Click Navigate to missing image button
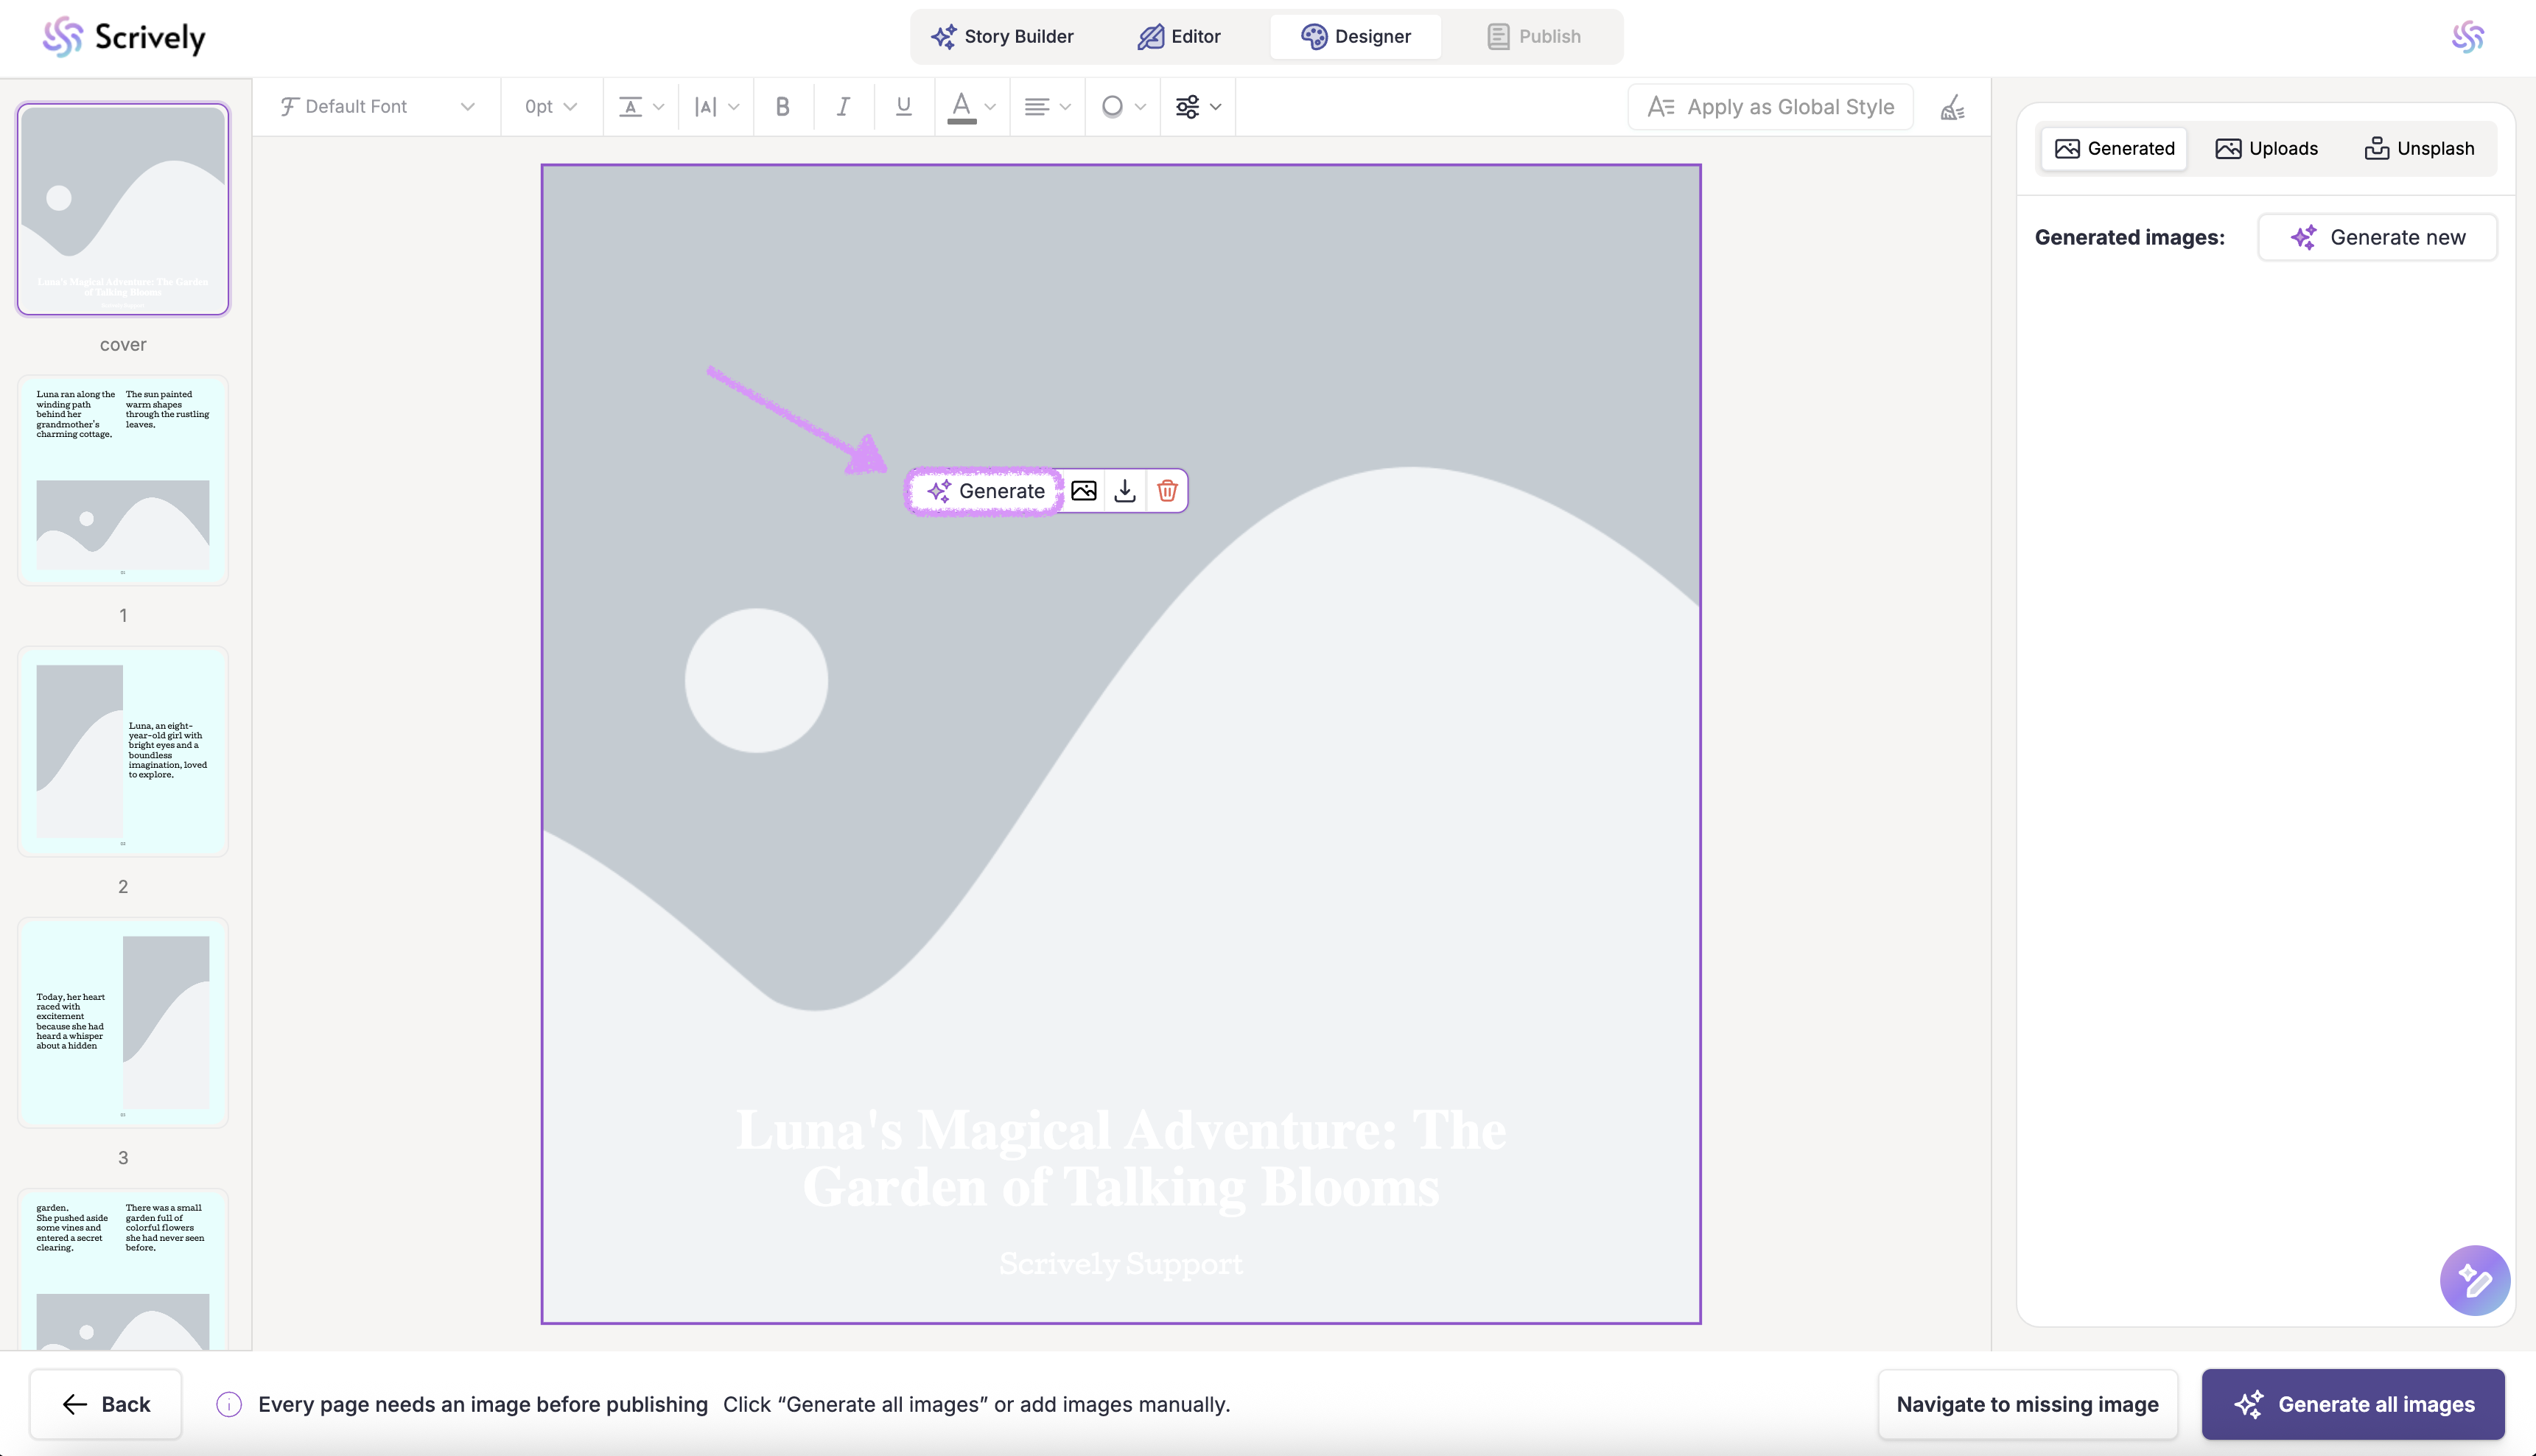 click(x=2027, y=1404)
